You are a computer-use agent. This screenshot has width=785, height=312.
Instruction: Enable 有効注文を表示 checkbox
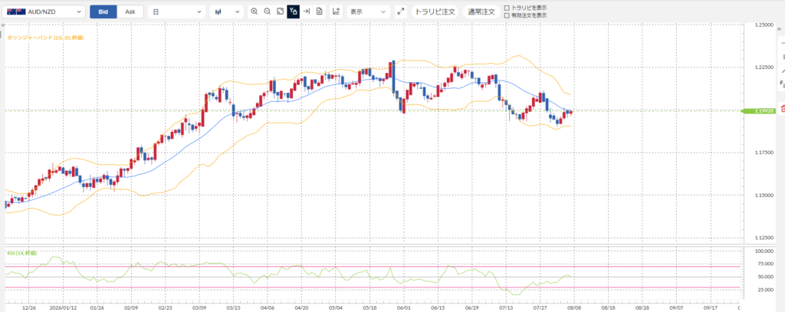pos(507,15)
